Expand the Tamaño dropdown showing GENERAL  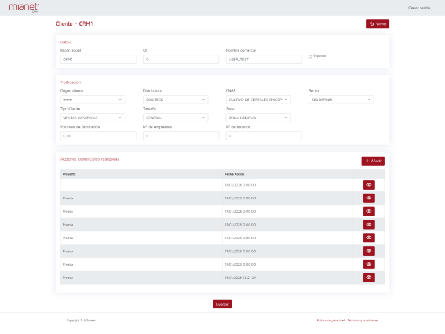click(176, 118)
